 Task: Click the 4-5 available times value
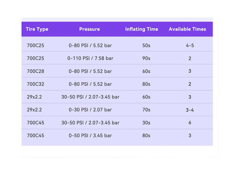pyautogui.click(x=190, y=45)
